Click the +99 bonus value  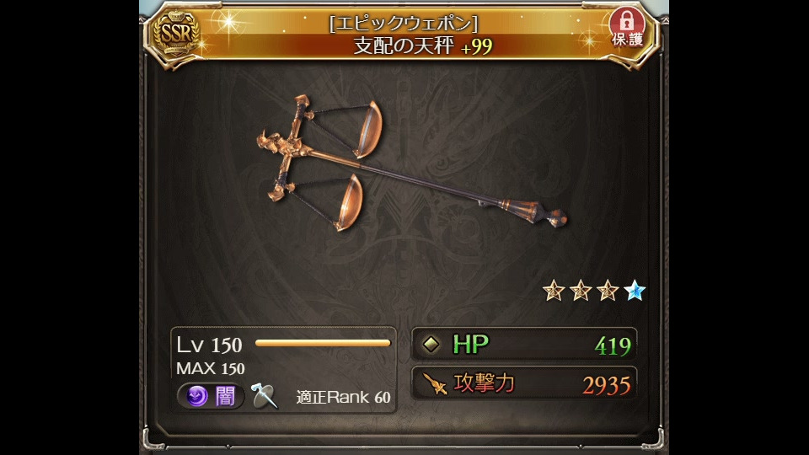click(477, 47)
